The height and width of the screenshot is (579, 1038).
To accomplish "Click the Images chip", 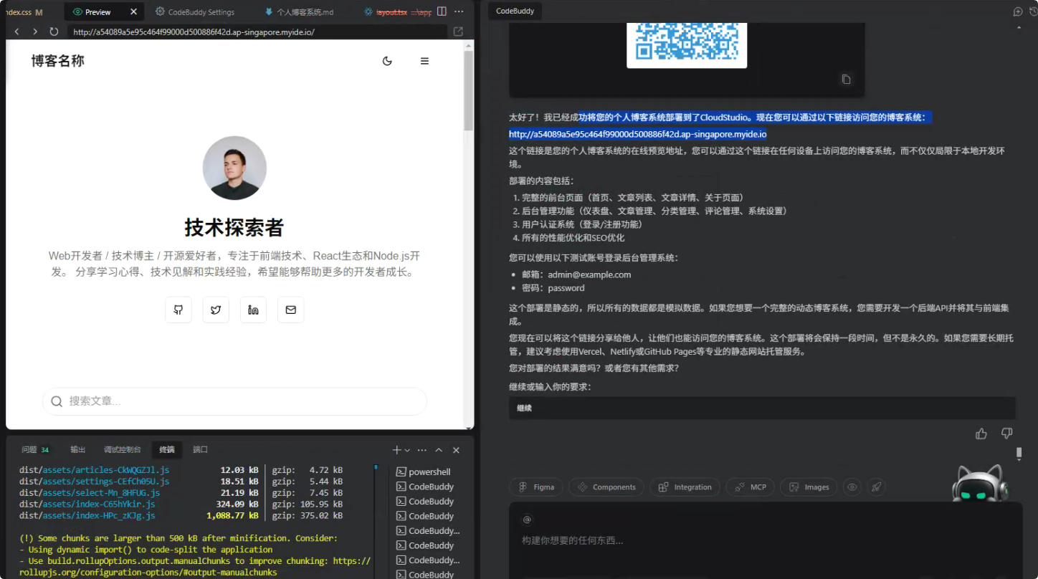I will (809, 487).
